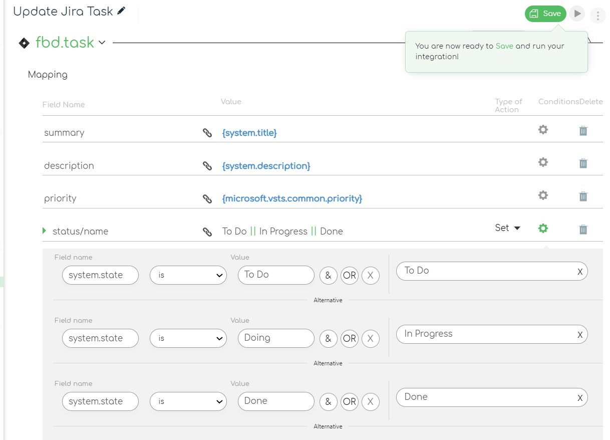Click the To Do condition value field
The height and width of the screenshot is (440, 610).
(x=276, y=275)
